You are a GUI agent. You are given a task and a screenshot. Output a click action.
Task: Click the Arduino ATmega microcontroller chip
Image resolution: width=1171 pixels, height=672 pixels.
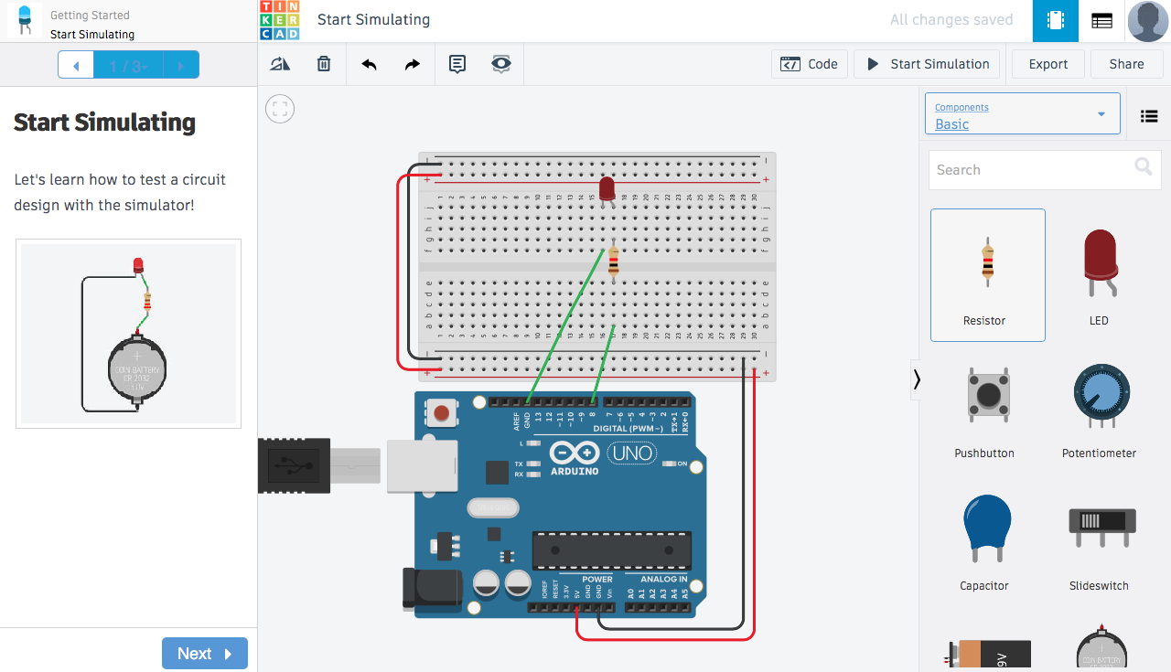pos(612,549)
